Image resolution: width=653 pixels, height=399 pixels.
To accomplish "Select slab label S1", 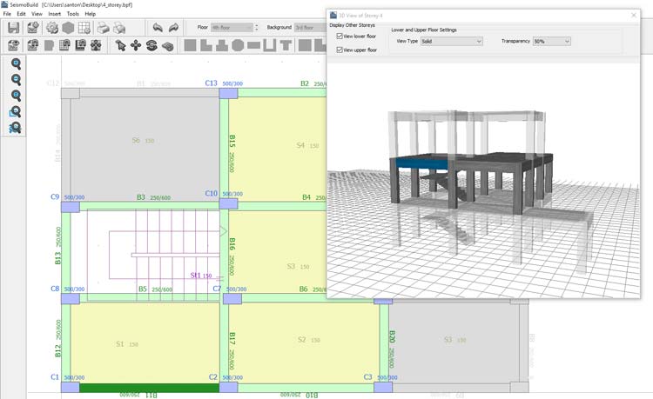I will pos(120,343).
